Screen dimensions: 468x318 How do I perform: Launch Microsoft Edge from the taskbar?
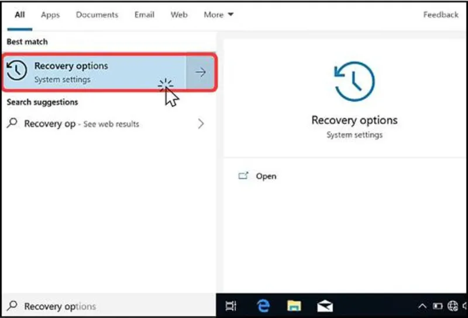[263, 306]
